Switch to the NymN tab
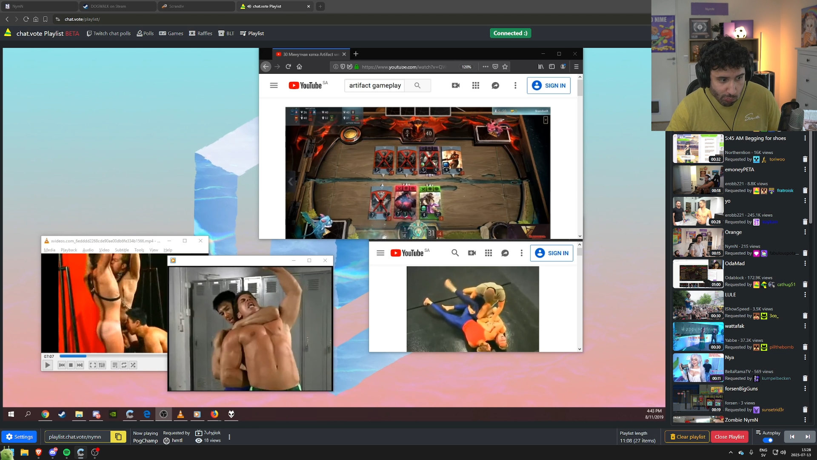Viewport: 817px width, 460px height. tap(39, 6)
